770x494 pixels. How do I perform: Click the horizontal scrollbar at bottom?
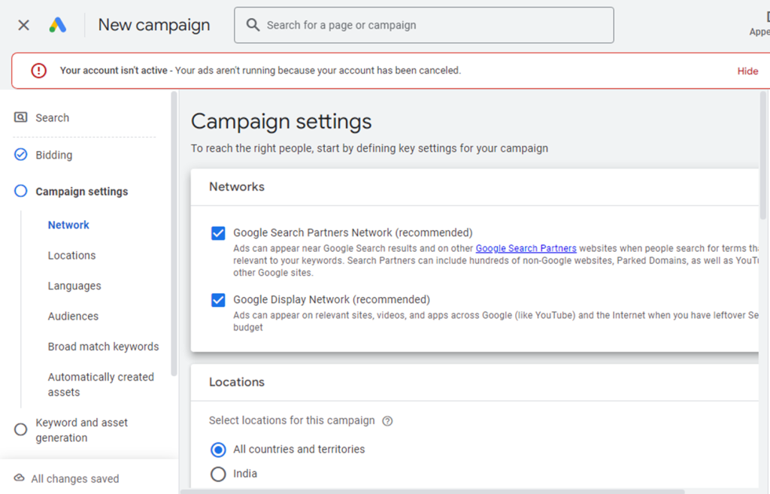(x=432, y=492)
